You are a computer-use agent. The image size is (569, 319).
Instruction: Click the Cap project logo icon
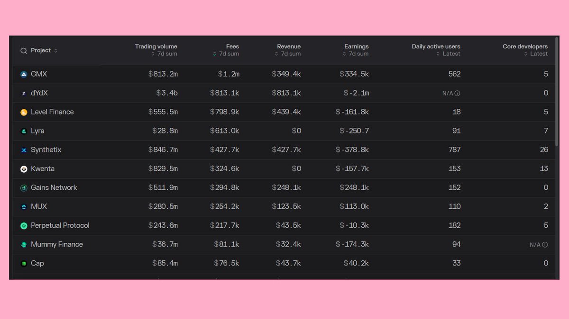[24, 264]
